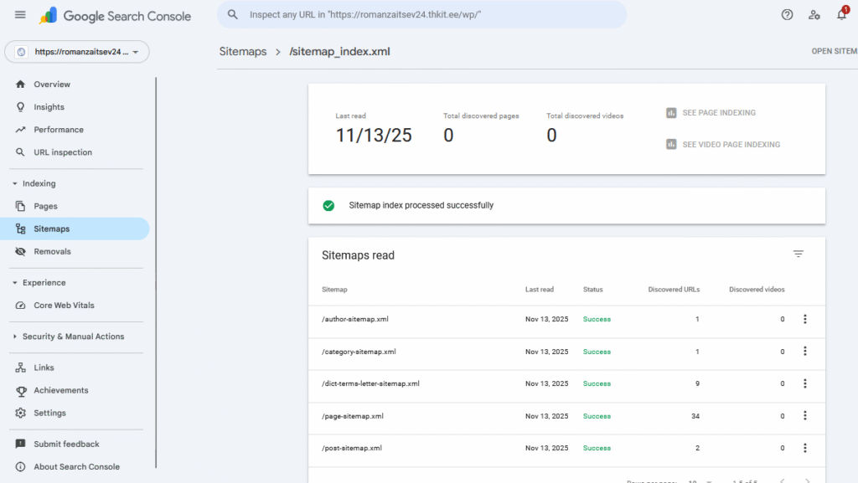
Task: Open more options for /author-sitemap.xml
Action: tap(805, 319)
